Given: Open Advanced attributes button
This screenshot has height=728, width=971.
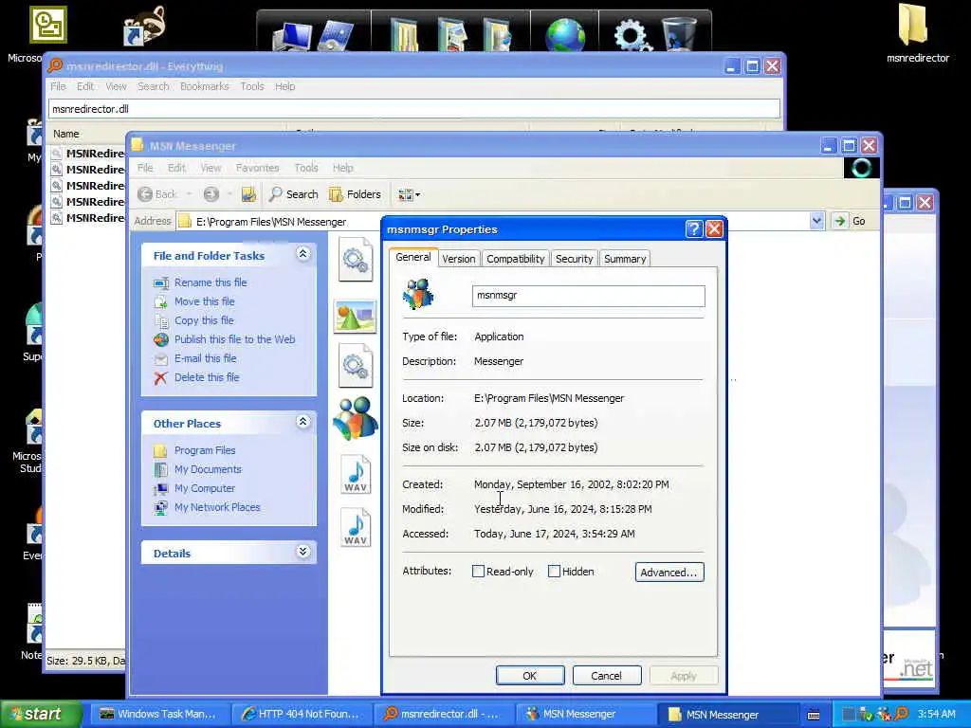Looking at the screenshot, I should pyautogui.click(x=669, y=572).
